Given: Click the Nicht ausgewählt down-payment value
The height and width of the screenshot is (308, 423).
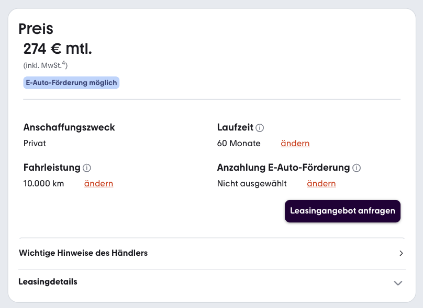Looking at the screenshot, I should 252,184.
